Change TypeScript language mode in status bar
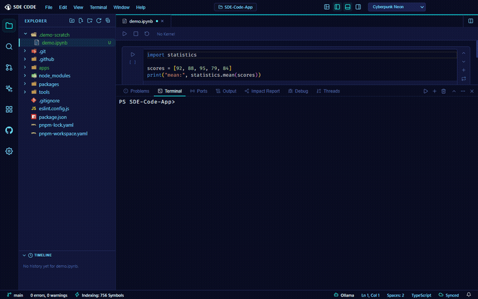 pyautogui.click(x=421, y=295)
